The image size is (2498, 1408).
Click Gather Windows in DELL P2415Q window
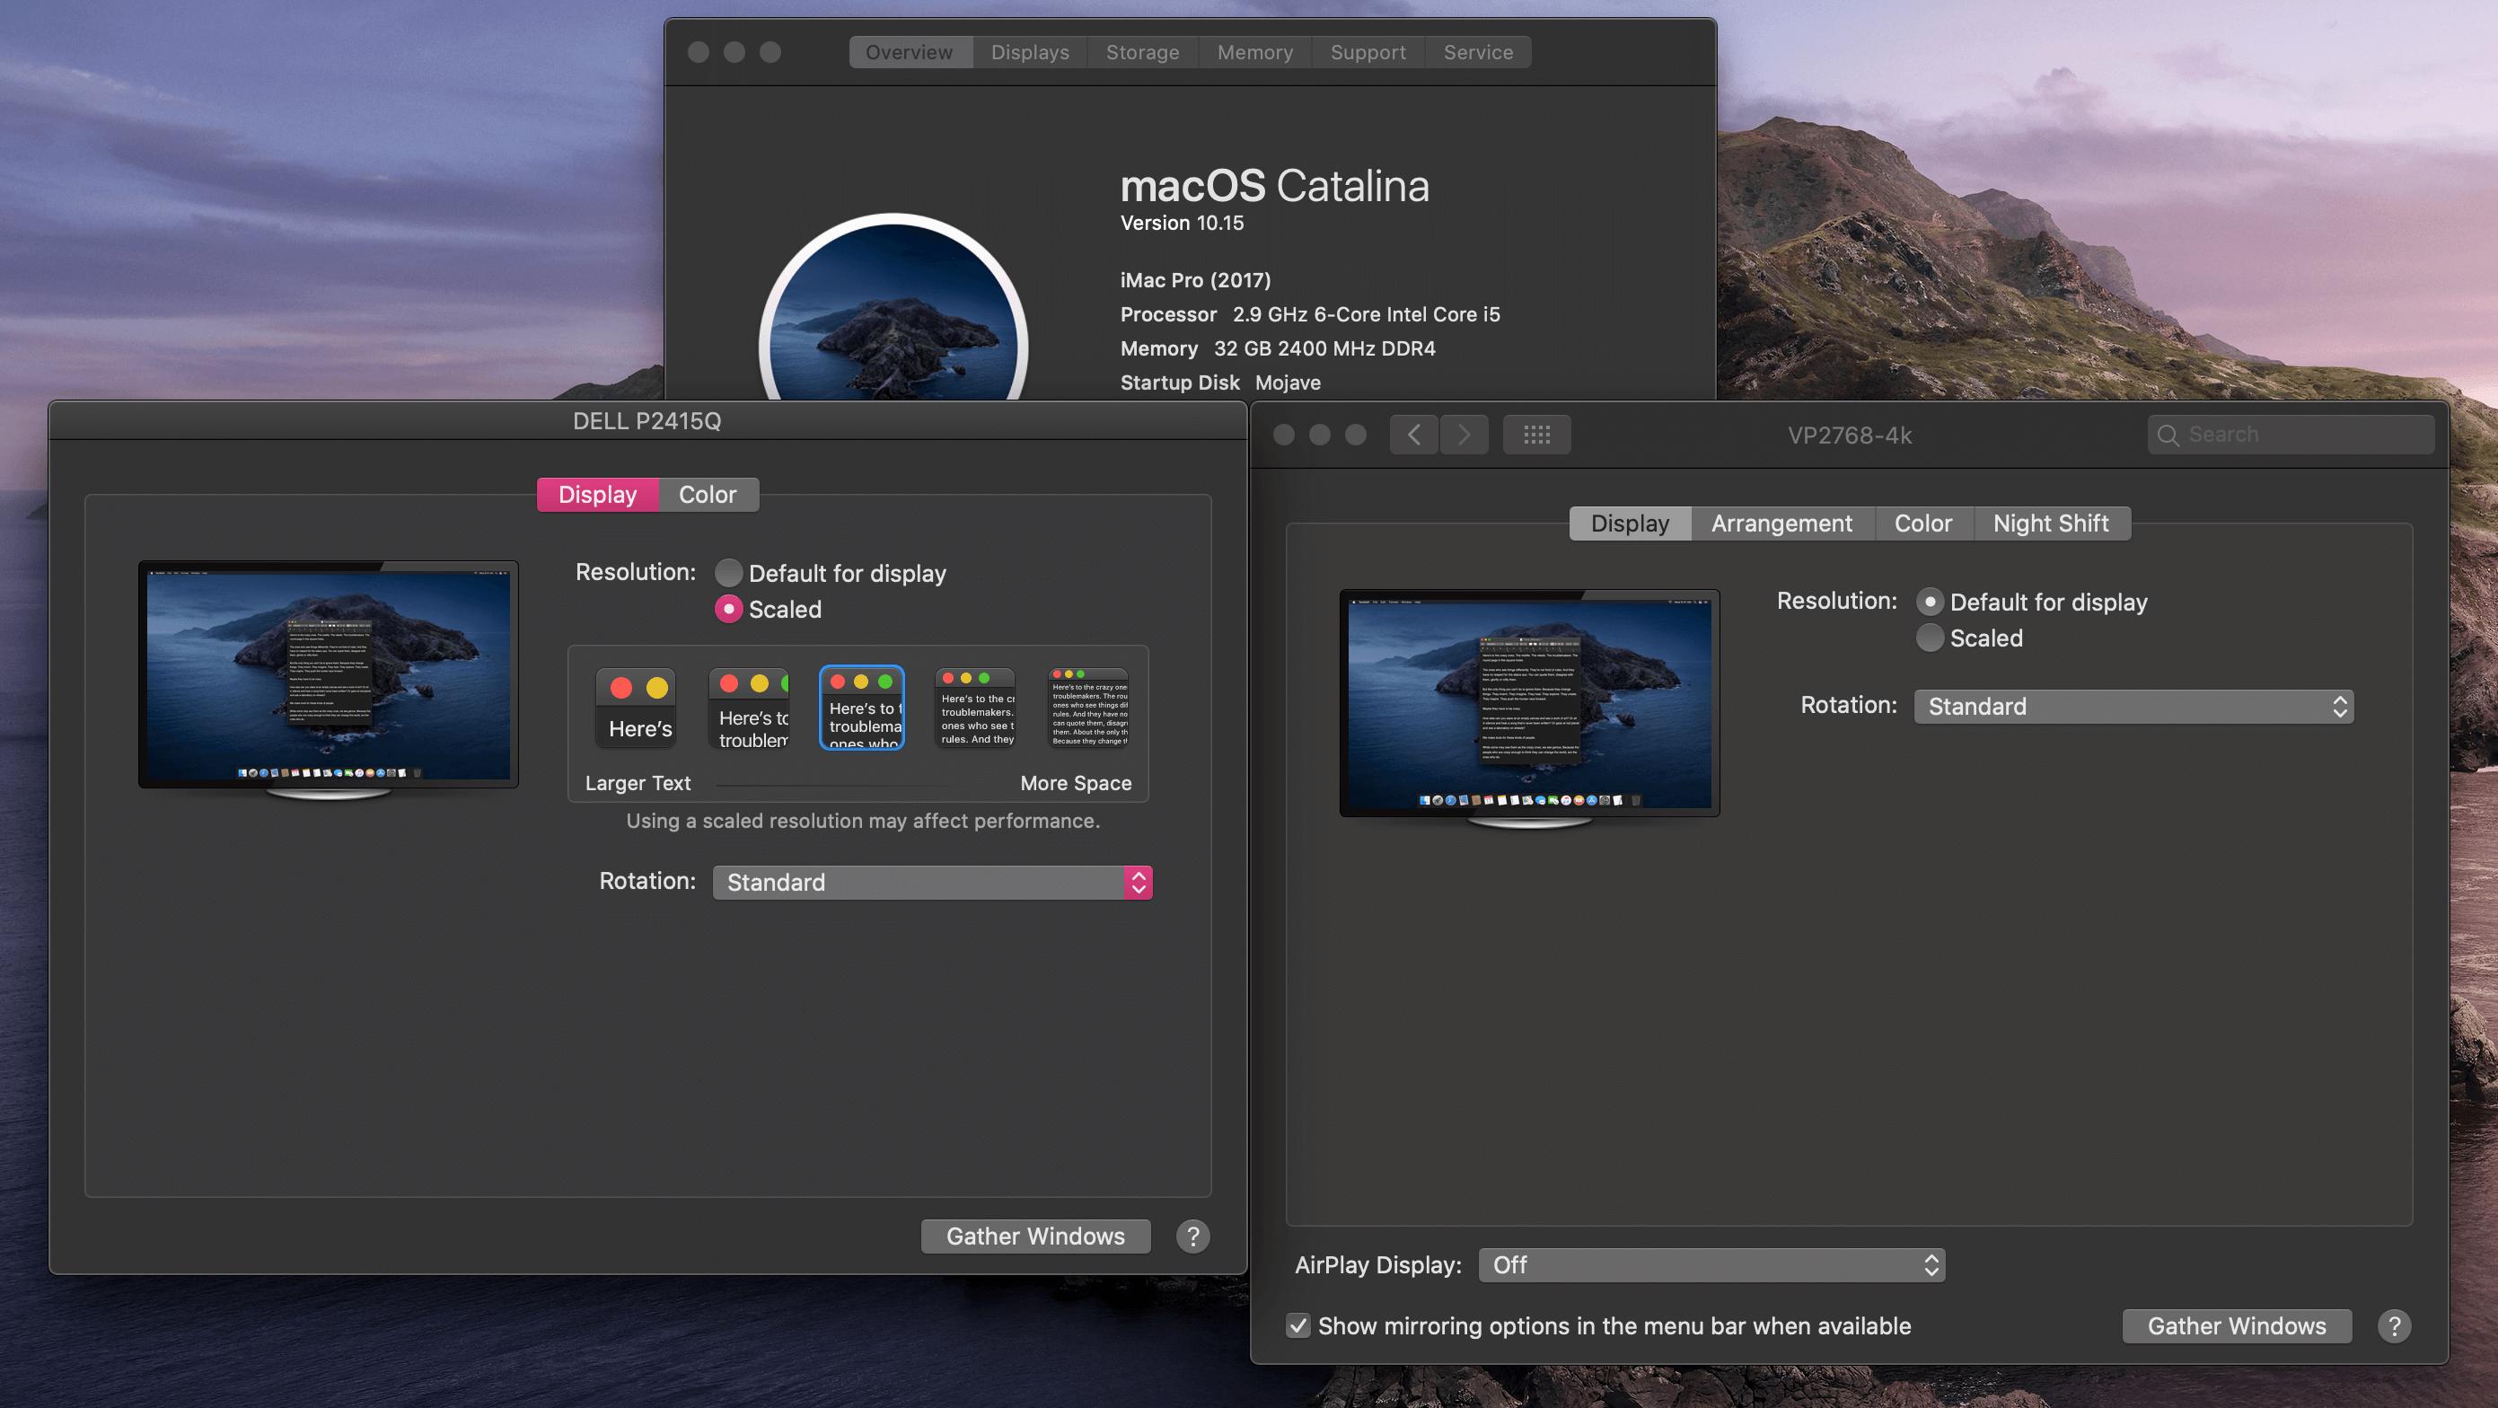tap(1034, 1236)
